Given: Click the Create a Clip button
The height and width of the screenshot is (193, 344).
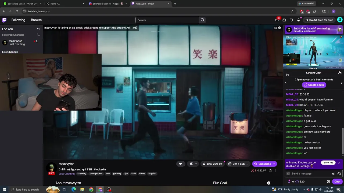Looking at the screenshot, I should click(314, 85).
